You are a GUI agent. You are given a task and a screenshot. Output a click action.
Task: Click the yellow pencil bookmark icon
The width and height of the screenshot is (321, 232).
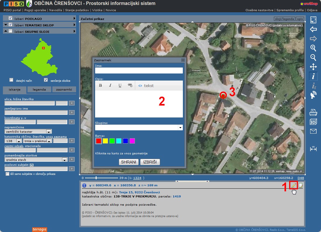(293, 185)
